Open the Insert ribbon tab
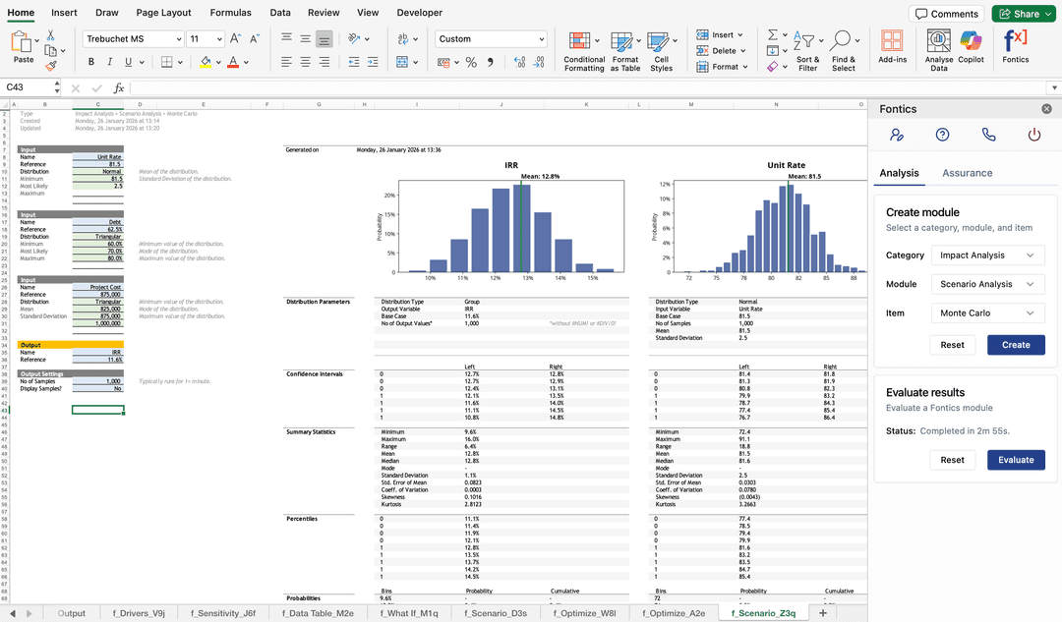The image size is (1062, 622). (64, 12)
